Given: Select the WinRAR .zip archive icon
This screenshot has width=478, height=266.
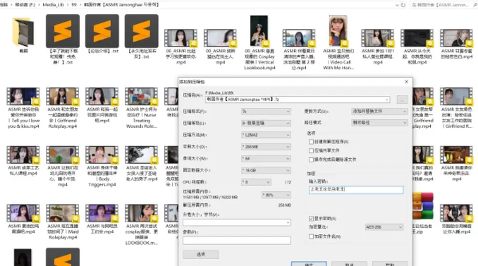Looking at the screenshot, I should tap(423, 206).
